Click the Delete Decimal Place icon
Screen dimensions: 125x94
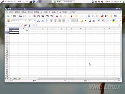pyautogui.click(x=94, y=21)
